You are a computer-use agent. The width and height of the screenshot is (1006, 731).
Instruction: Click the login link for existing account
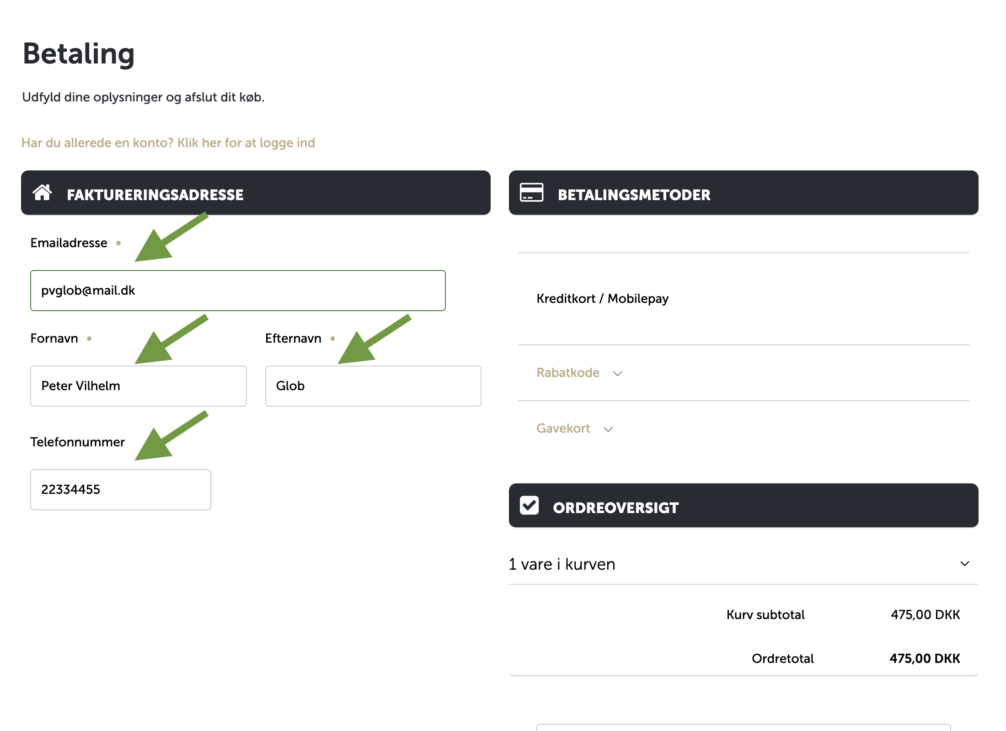pos(168,143)
